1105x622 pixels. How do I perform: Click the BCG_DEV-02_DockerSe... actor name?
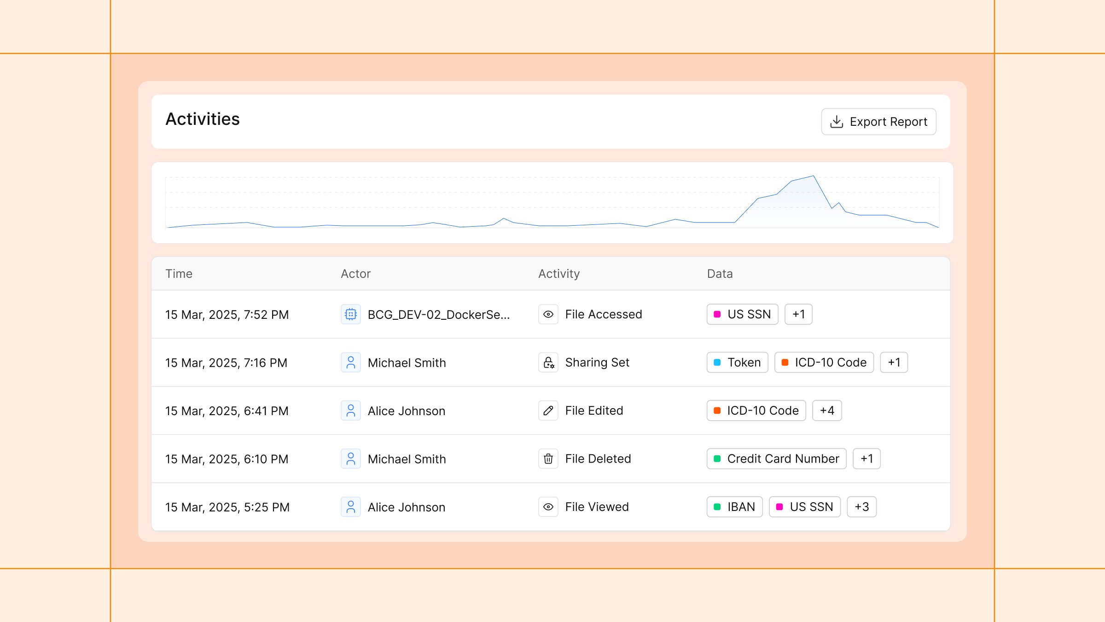coord(439,315)
